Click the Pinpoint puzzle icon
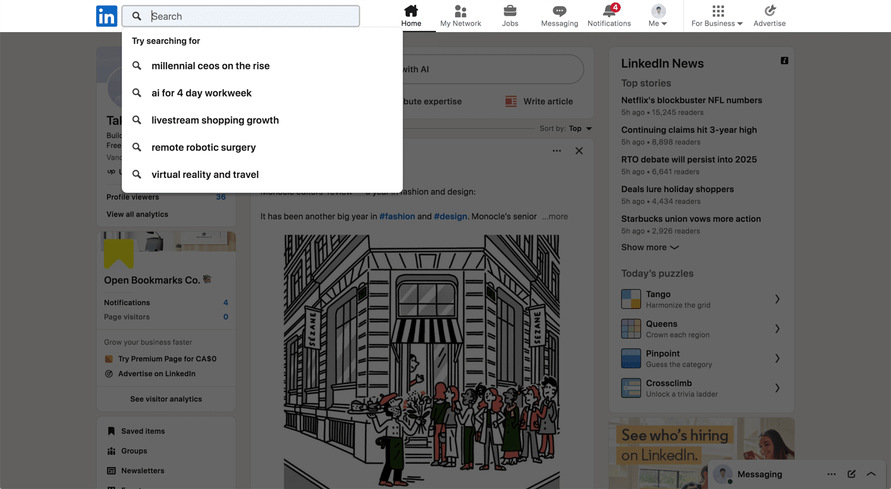Screen dimensions: 891x489 (631, 358)
